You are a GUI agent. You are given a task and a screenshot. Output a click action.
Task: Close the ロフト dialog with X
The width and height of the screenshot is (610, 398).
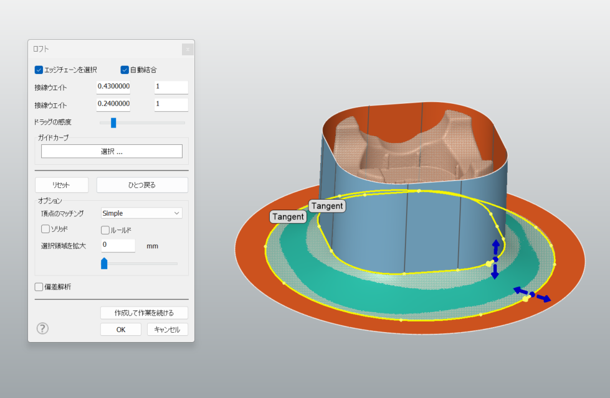coord(188,49)
